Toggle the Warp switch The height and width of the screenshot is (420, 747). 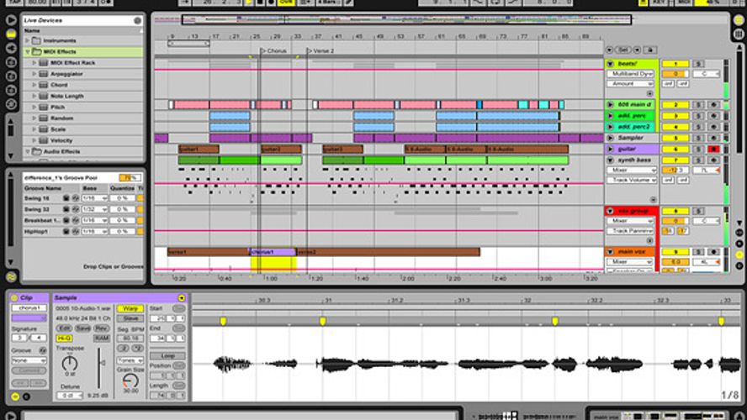[x=130, y=308]
